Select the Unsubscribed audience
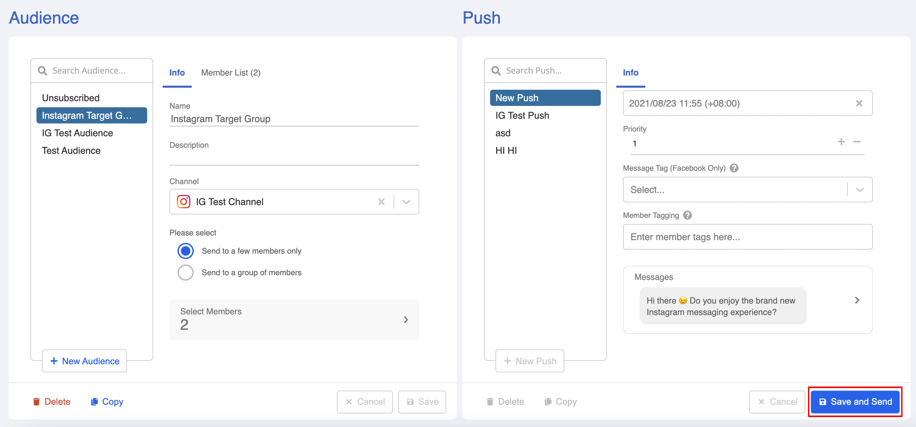The height and width of the screenshot is (427, 916). click(x=92, y=98)
